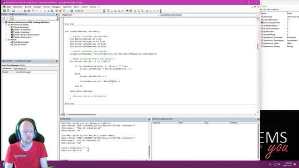The image size is (299, 168).
Task: Open Properties Window from the toolbar icon
Action: coord(60,11)
